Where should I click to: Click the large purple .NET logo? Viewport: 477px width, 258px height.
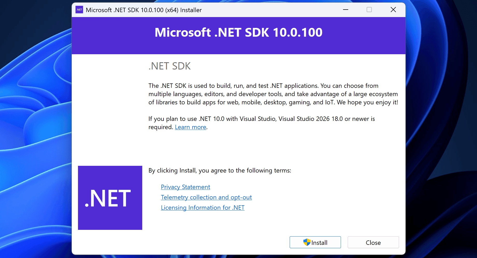[110, 198]
